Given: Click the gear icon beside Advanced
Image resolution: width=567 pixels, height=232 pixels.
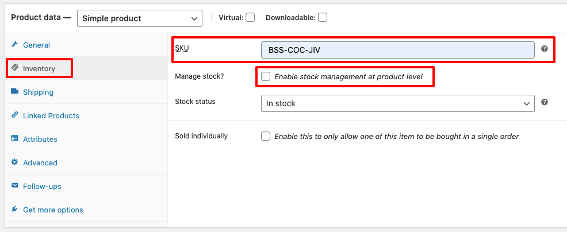Looking at the screenshot, I should (x=14, y=162).
